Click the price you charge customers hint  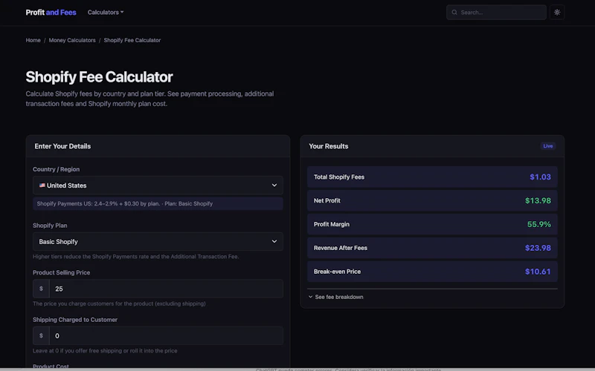119,303
